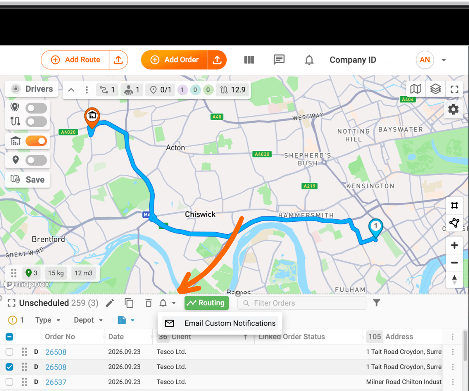The width and height of the screenshot is (469, 391).
Task: Check the order 26537 row checkbox
Action: [x=10, y=382]
